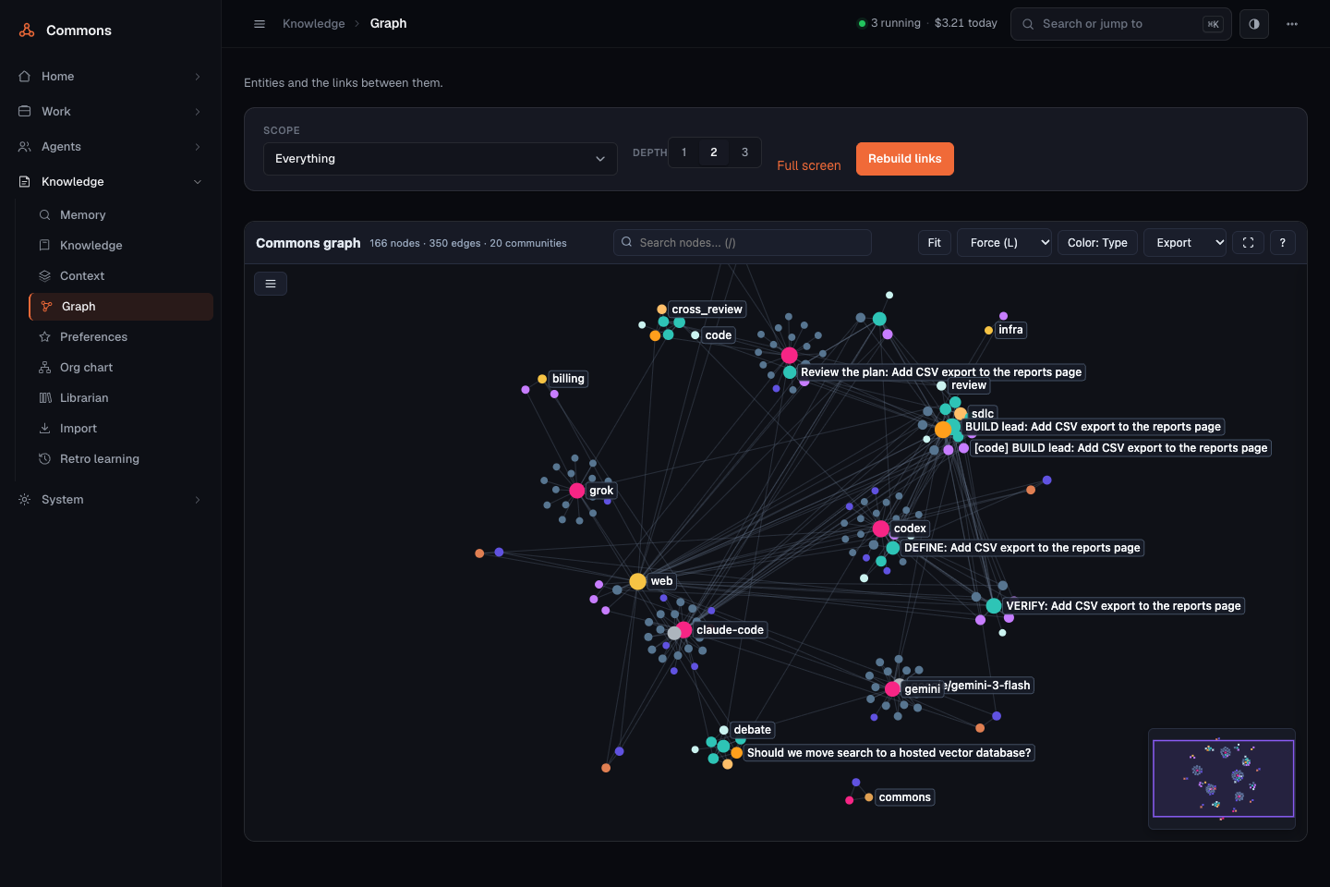
Task: Open the Memory page
Action: point(121,215)
